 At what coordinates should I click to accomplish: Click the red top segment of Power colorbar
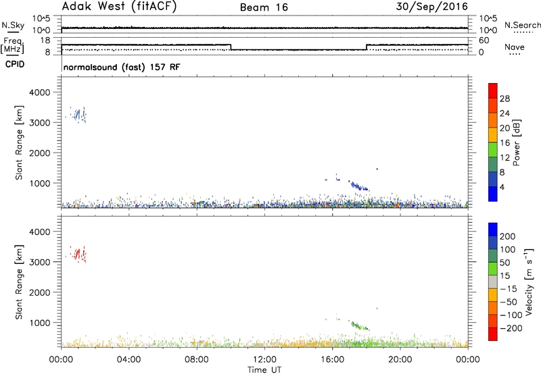tap(493, 90)
